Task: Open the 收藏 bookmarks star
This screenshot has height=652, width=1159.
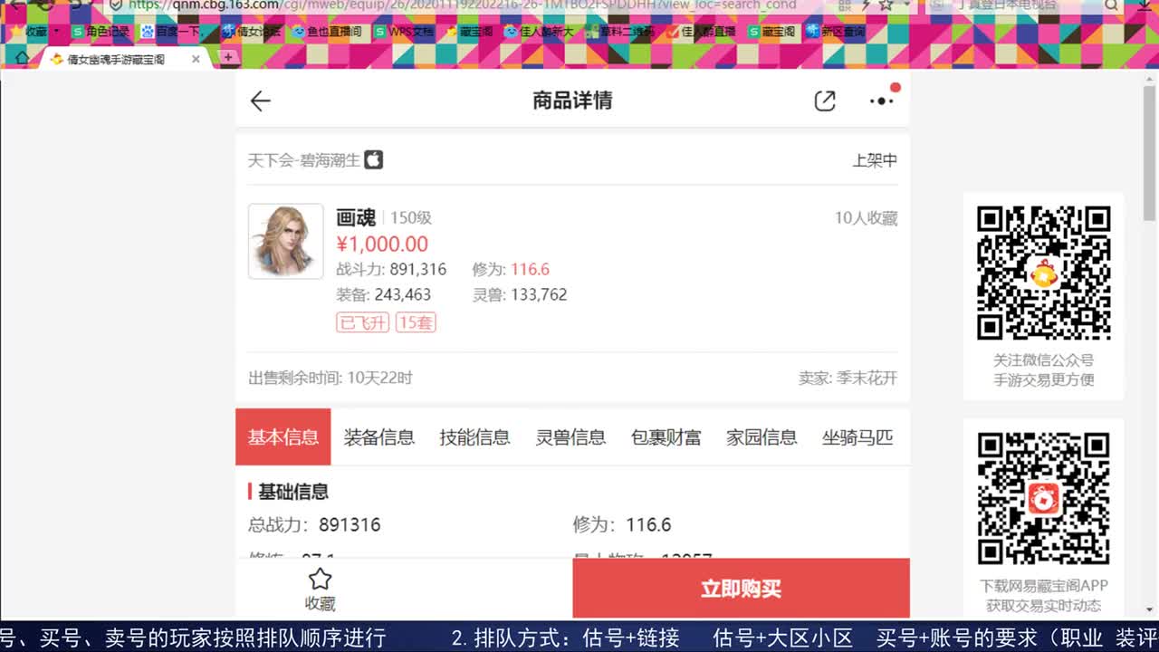Action: [x=16, y=31]
